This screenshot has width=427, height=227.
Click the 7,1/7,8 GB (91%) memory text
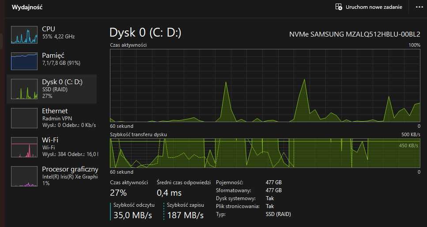click(61, 63)
